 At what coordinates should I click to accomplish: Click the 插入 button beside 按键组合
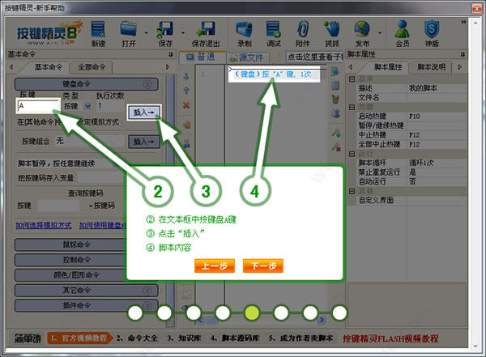(x=143, y=142)
